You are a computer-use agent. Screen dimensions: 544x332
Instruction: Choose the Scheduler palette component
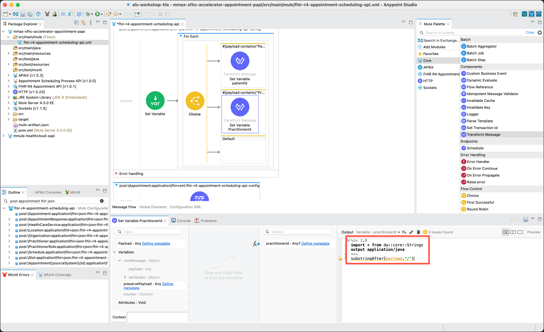click(473, 148)
